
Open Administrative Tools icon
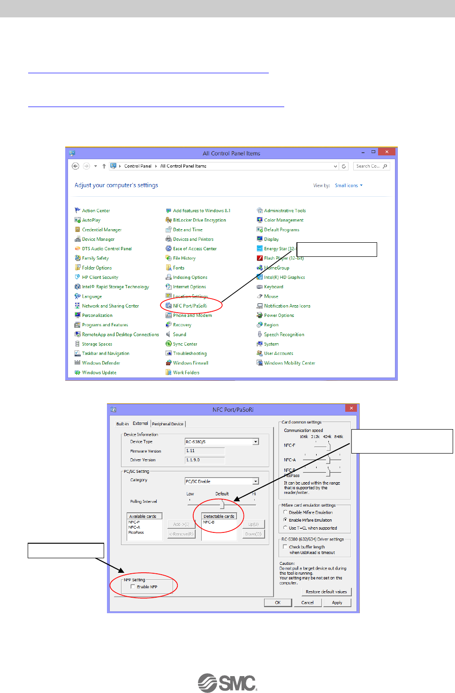(x=259, y=210)
